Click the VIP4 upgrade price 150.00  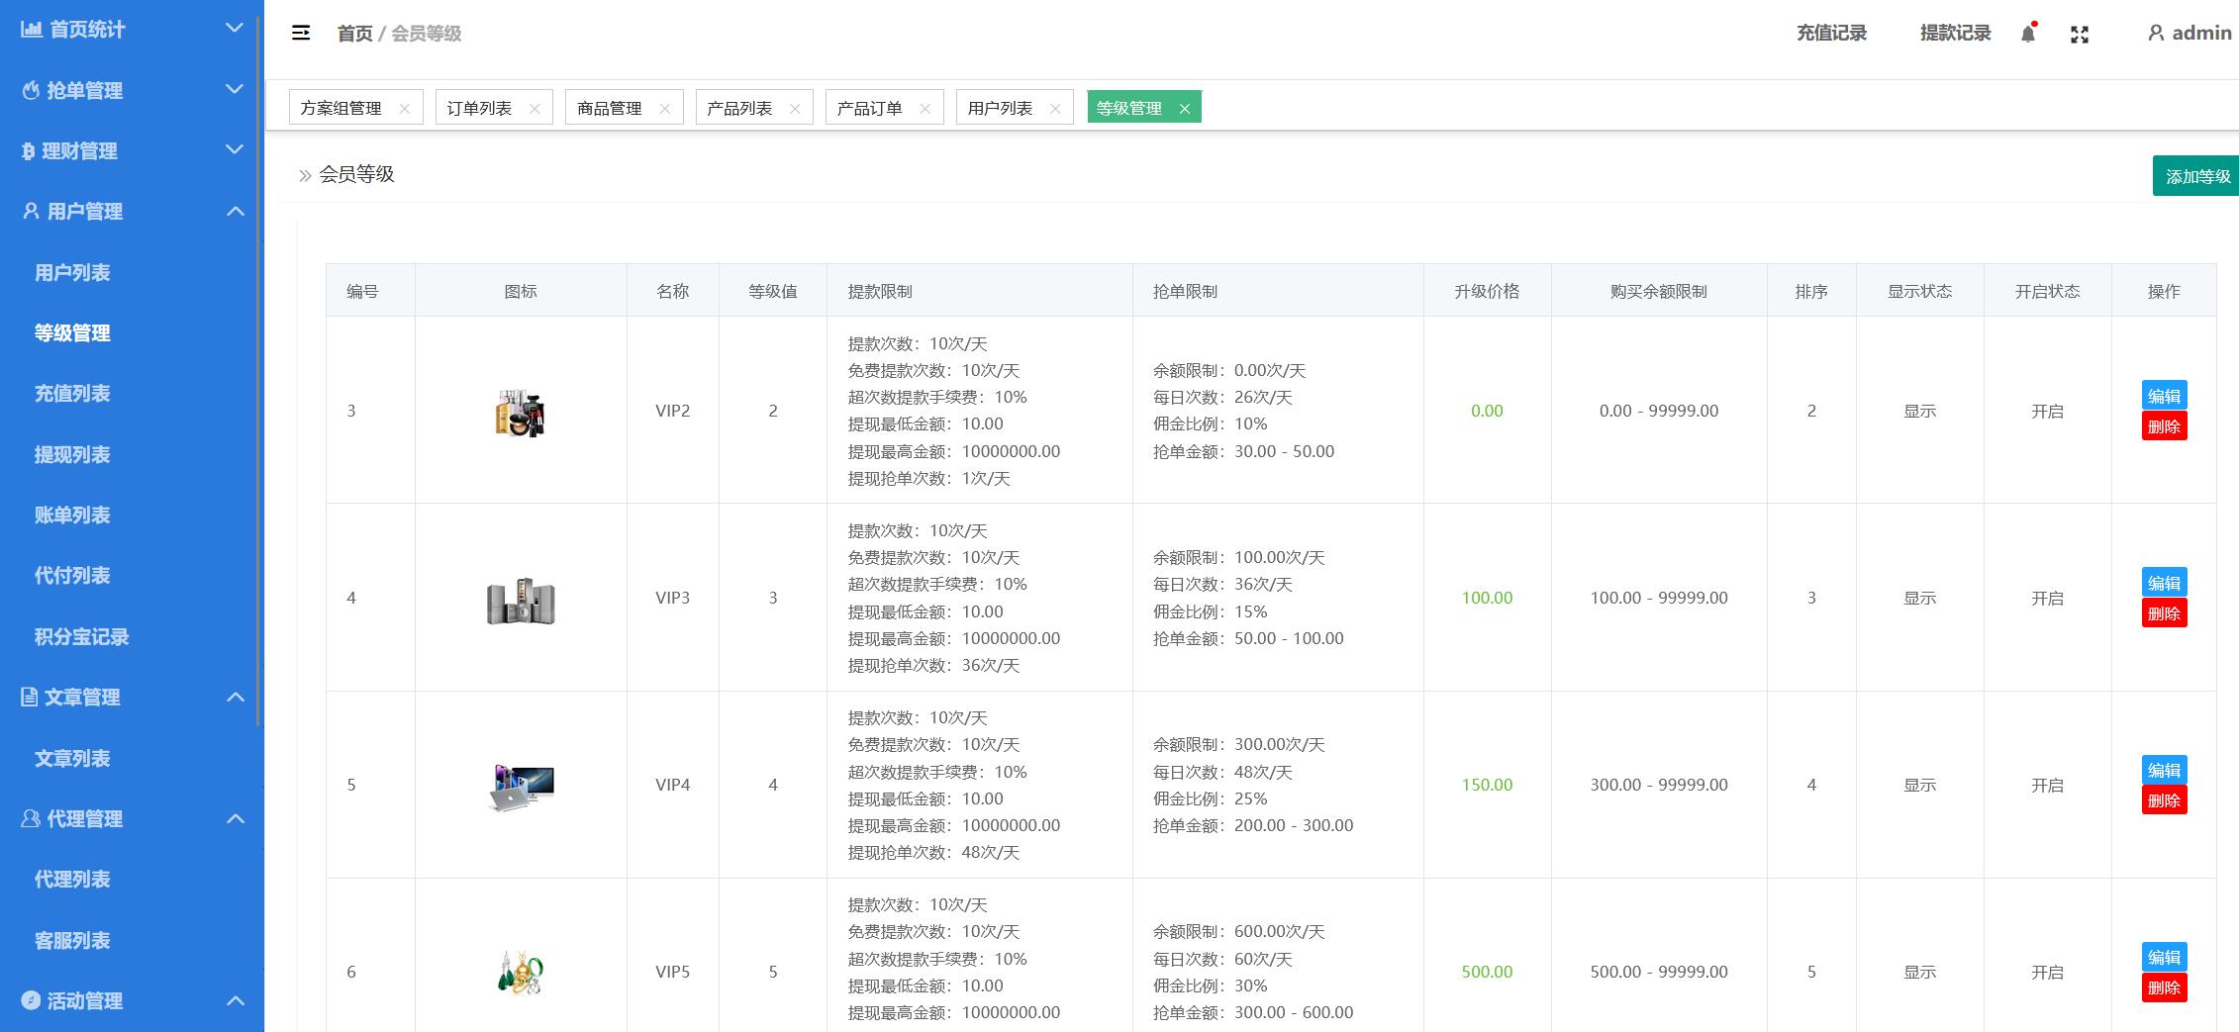pos(1487,785)
